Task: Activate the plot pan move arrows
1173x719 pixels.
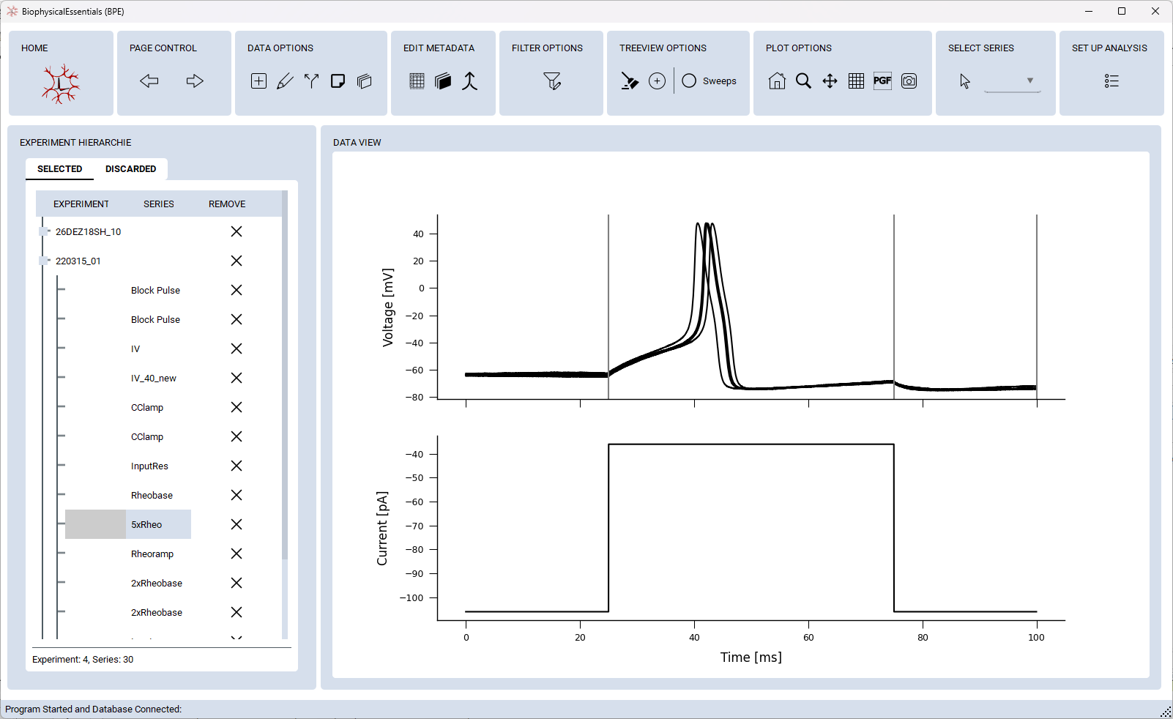Action: point(830,81)
